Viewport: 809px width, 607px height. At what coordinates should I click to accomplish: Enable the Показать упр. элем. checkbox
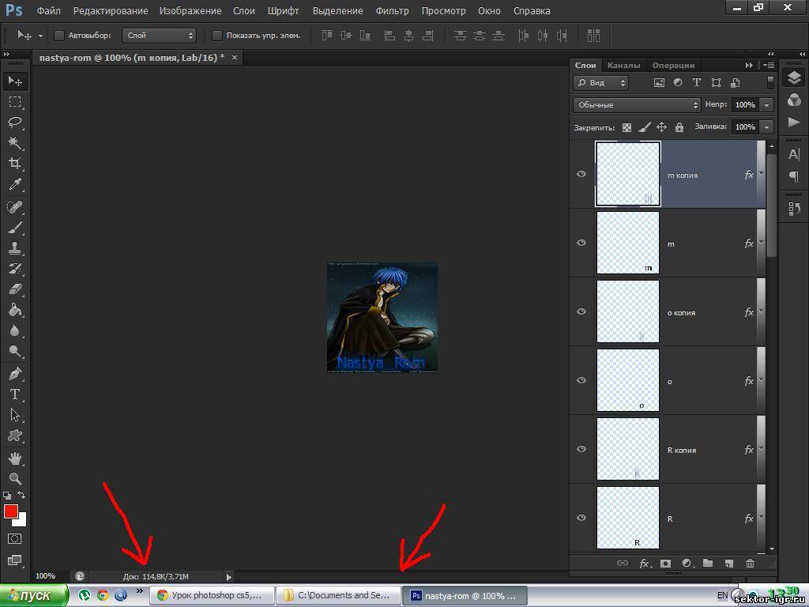click(x=217, y=35)
